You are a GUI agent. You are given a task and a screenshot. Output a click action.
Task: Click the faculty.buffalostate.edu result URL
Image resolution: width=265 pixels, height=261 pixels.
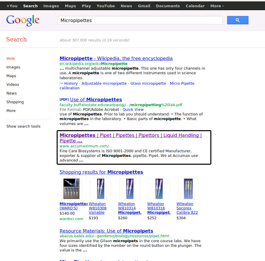click(121, 105)
